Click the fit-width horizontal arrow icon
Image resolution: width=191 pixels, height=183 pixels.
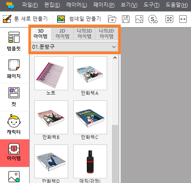tap(183, 19)
